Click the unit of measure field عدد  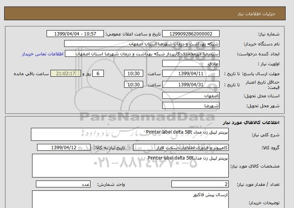[x=63, y=184]
